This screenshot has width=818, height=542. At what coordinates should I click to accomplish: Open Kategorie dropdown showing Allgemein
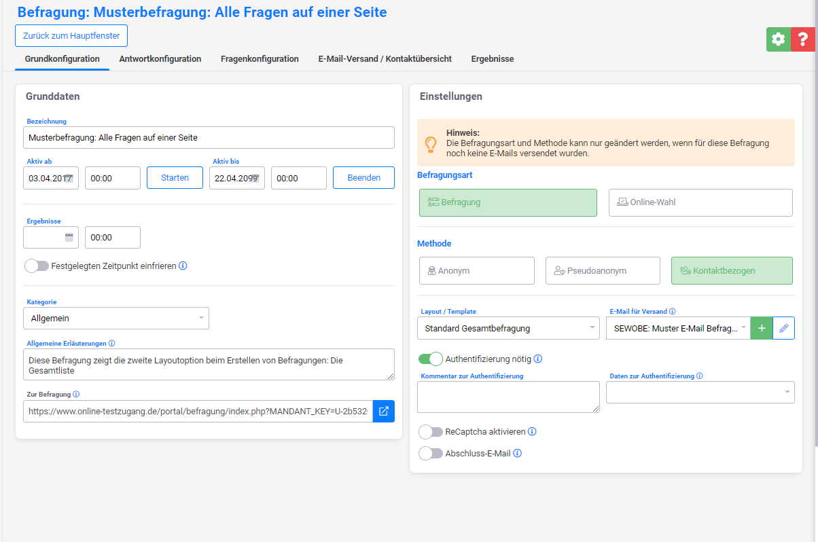click(116, 318)
